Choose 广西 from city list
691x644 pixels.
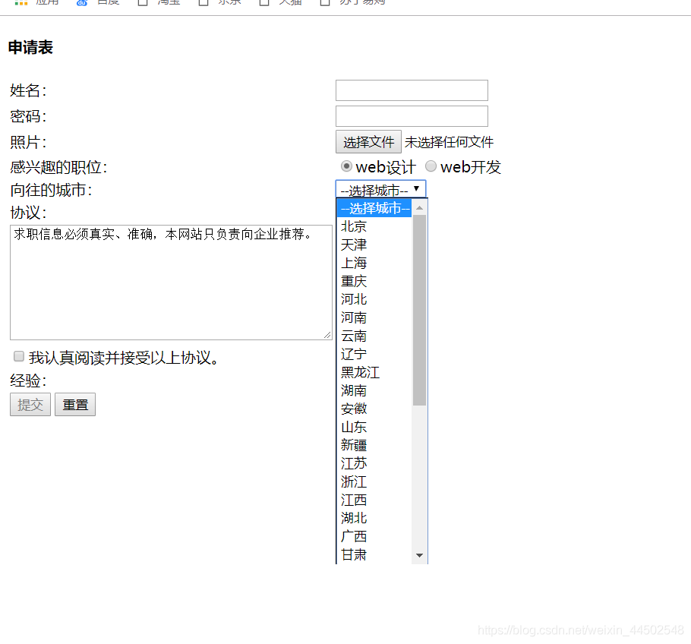(374, 536)
